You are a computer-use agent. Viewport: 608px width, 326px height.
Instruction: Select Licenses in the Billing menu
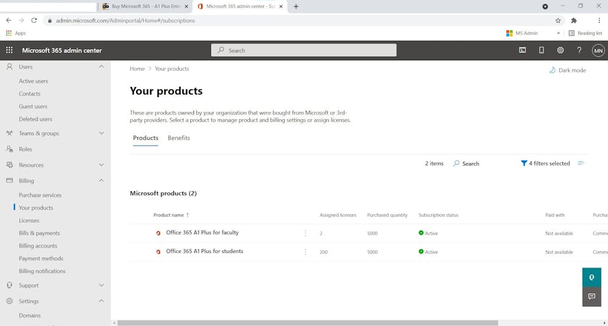click(29, 220)
